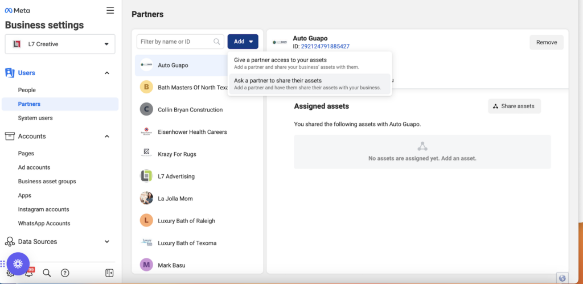Click Auto Guapo logo in details header

coord(280,42)
